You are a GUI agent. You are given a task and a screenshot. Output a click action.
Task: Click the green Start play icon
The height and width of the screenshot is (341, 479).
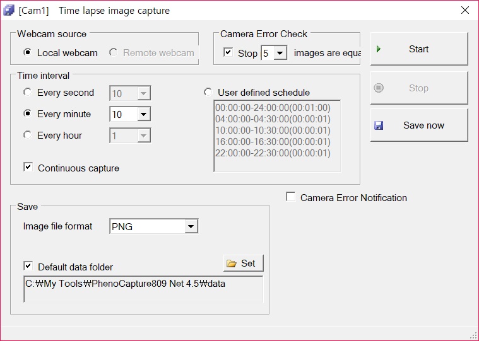click(x=379, y=49)
